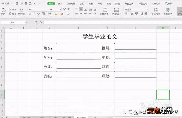Switch to the 插入 Insert tab

click(60, 4)
